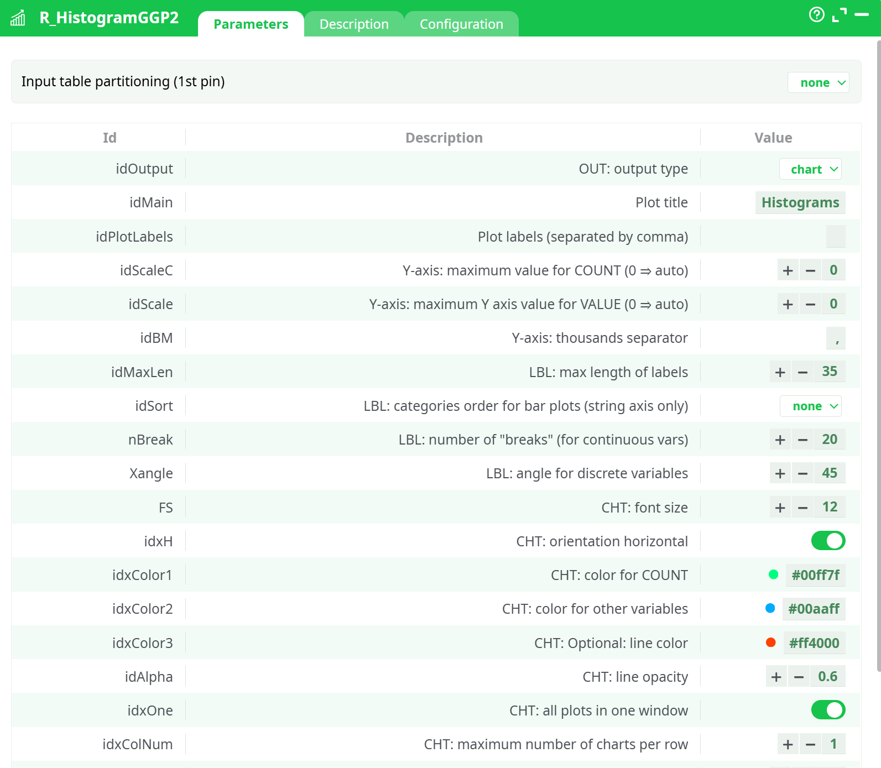
Task: Increase idAlpha line opacity with plus
Action: (776, 676)
